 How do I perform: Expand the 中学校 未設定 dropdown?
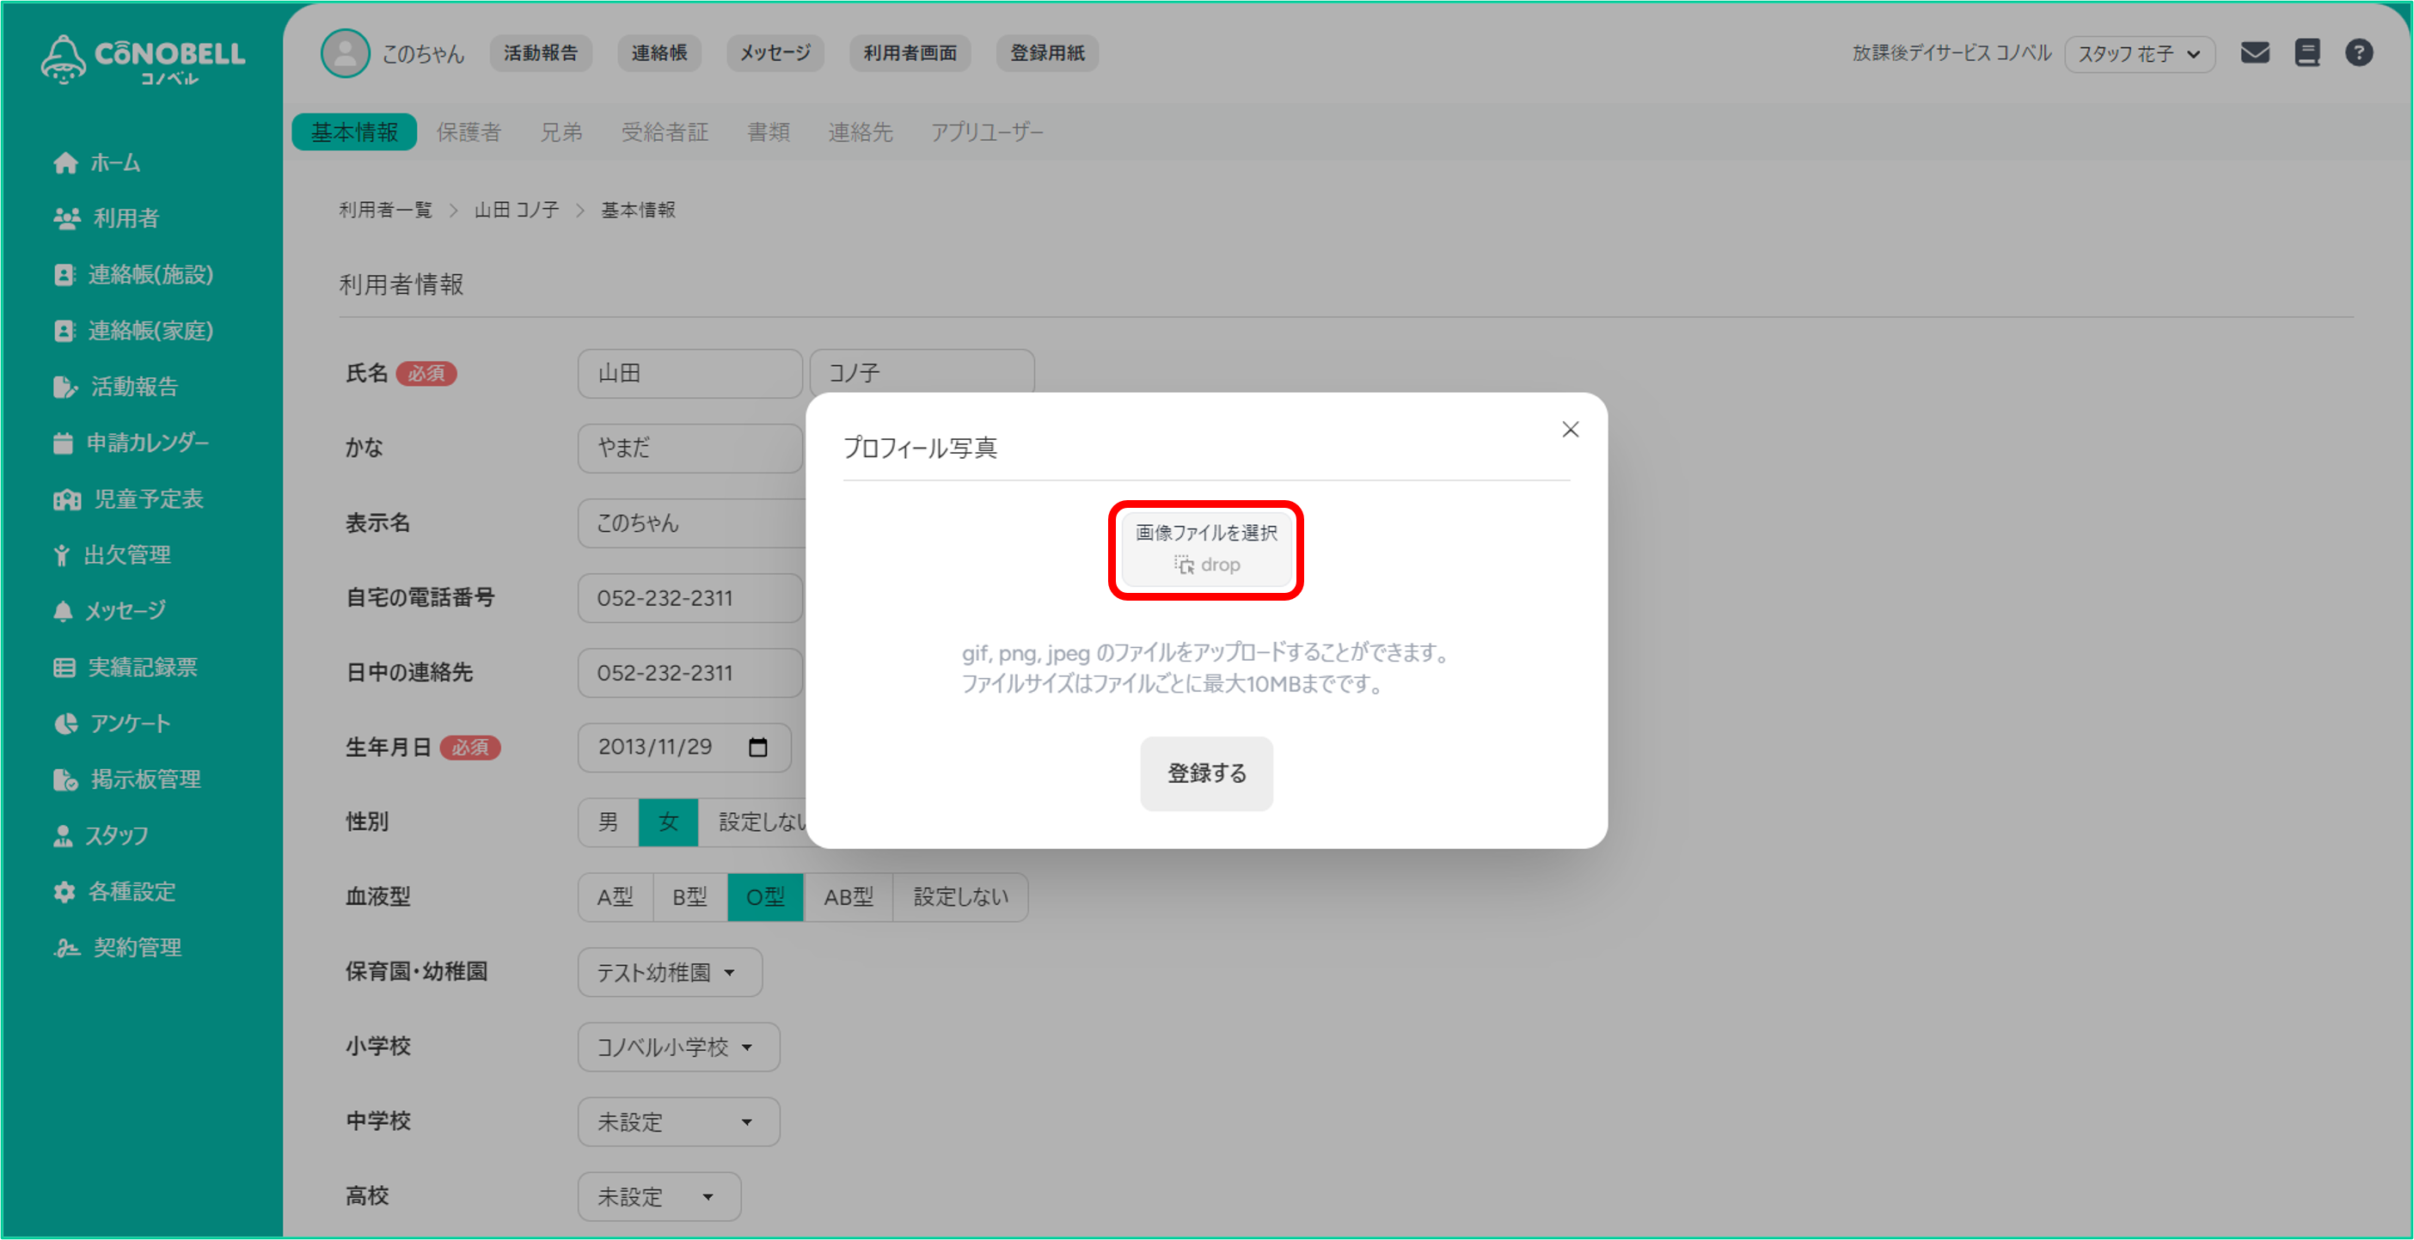click(678, 1122)
